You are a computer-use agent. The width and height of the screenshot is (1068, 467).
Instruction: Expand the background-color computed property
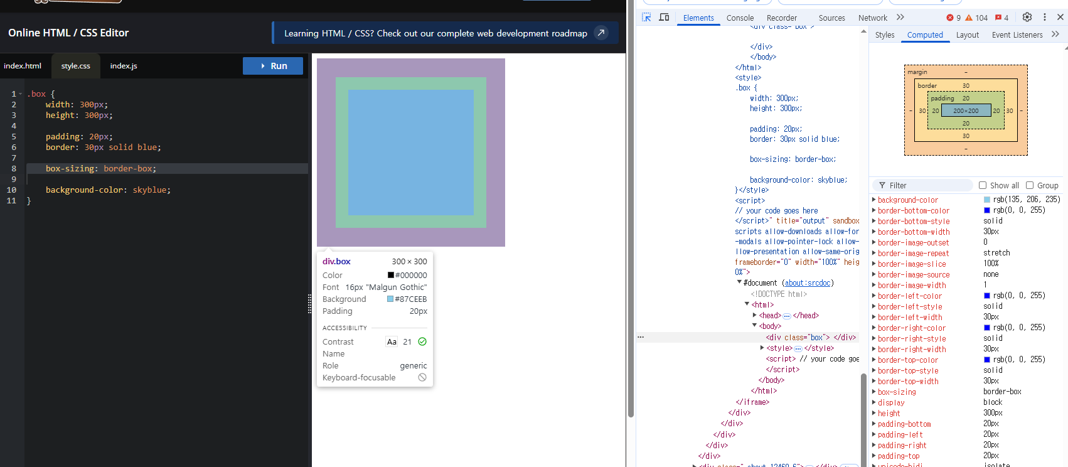874,200
